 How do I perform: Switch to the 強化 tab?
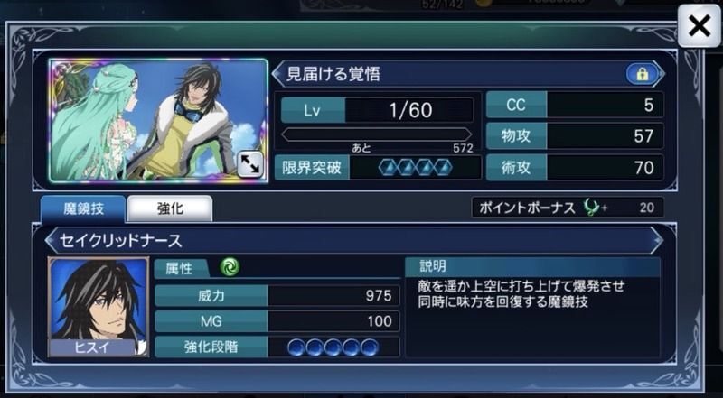[x=170, y=208]
